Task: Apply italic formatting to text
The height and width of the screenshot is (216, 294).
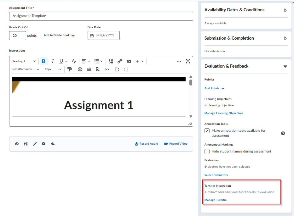Action: tap(53, 61)
